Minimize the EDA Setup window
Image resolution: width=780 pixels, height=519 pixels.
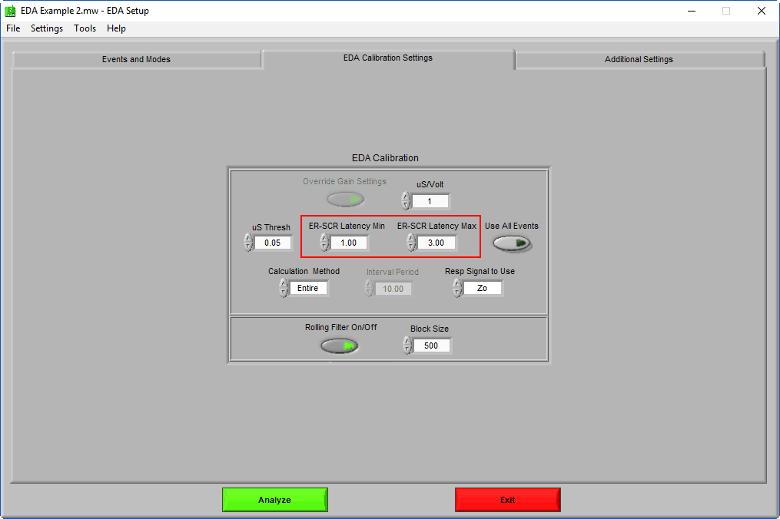tap(692, 11)
